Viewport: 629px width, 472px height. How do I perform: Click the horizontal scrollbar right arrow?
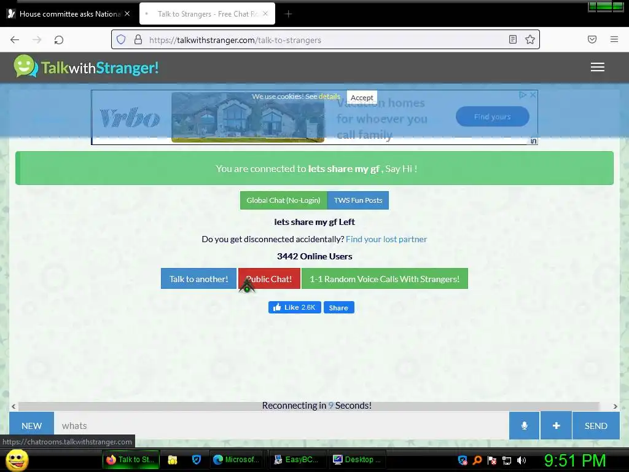click(615, 406)
